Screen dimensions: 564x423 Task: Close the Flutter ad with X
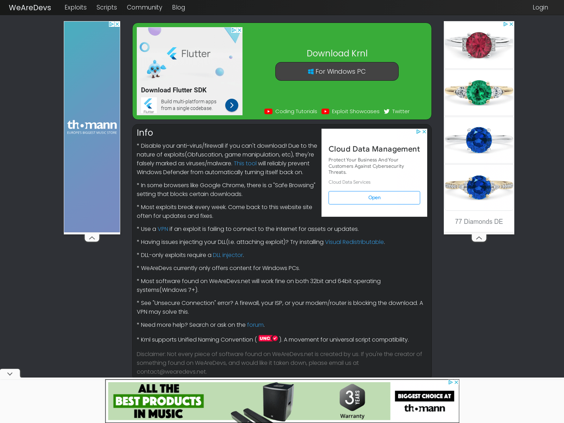pos(239,30)
